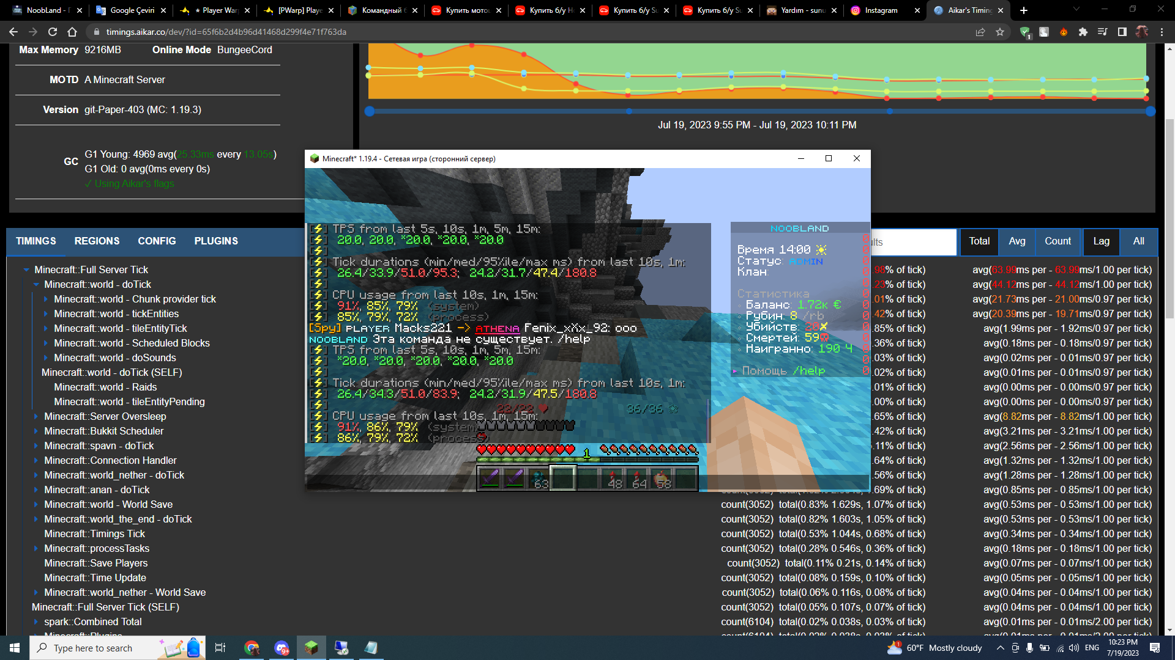1175x660 pixels.
Task: Toggle the All filter option
Action: [1138, 241]
